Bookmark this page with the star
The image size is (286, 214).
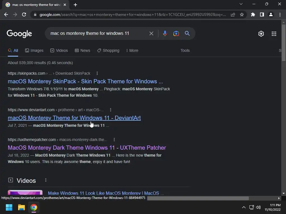click(x=242, y=14)
